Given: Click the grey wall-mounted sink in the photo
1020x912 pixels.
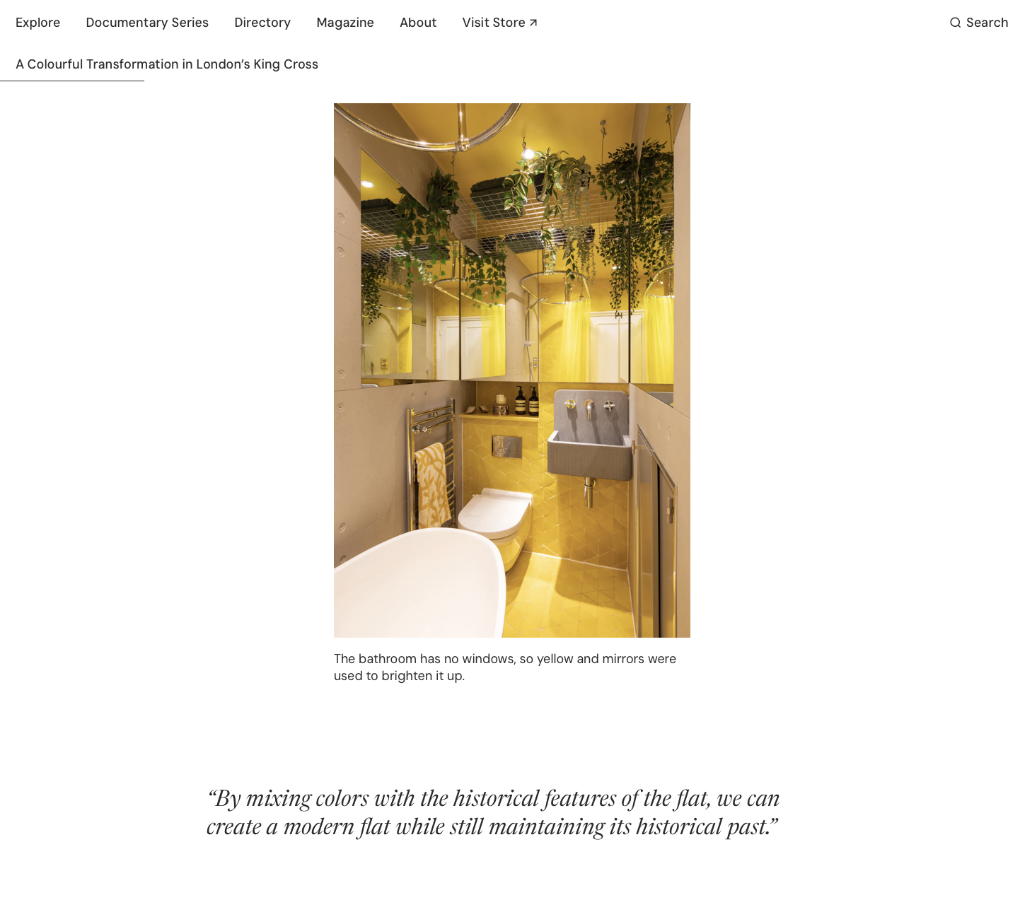Looking at the screenshot, I should click(591, 436).
